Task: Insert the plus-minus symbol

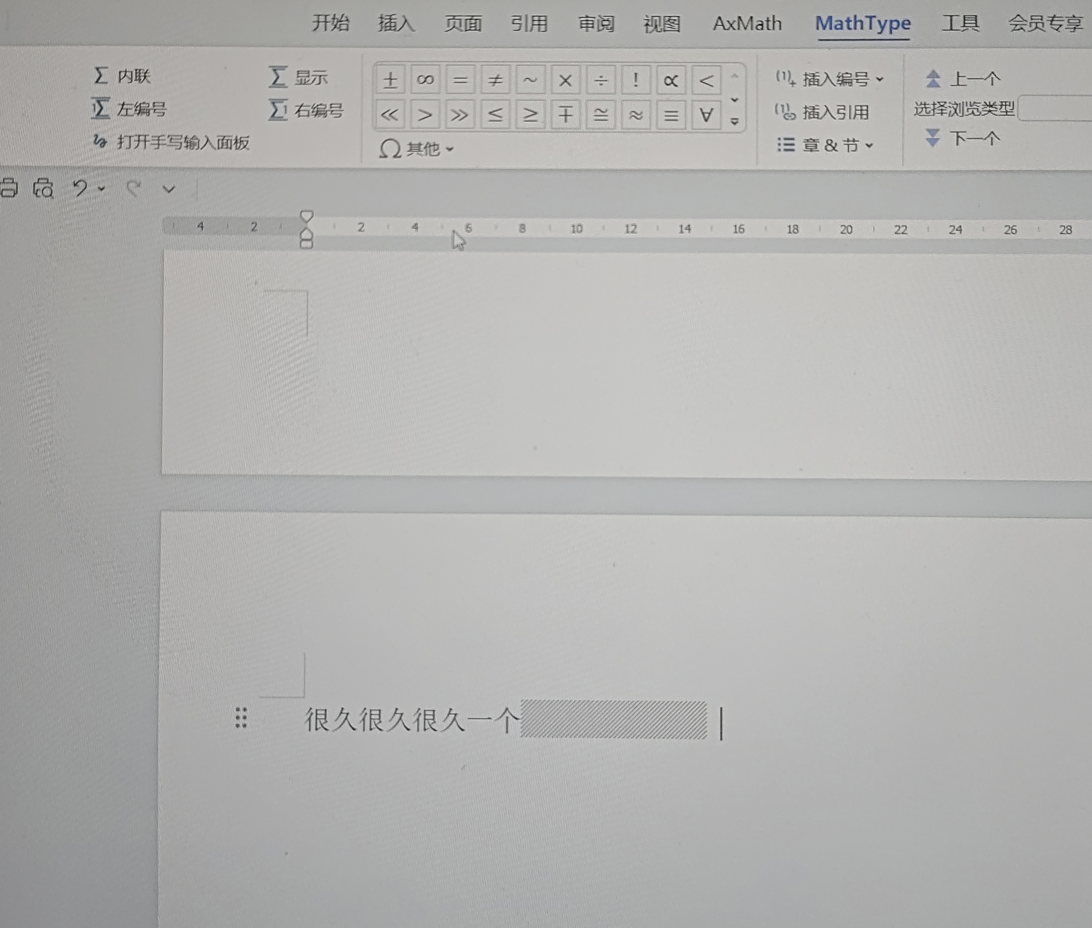Action: pos(390,80)
